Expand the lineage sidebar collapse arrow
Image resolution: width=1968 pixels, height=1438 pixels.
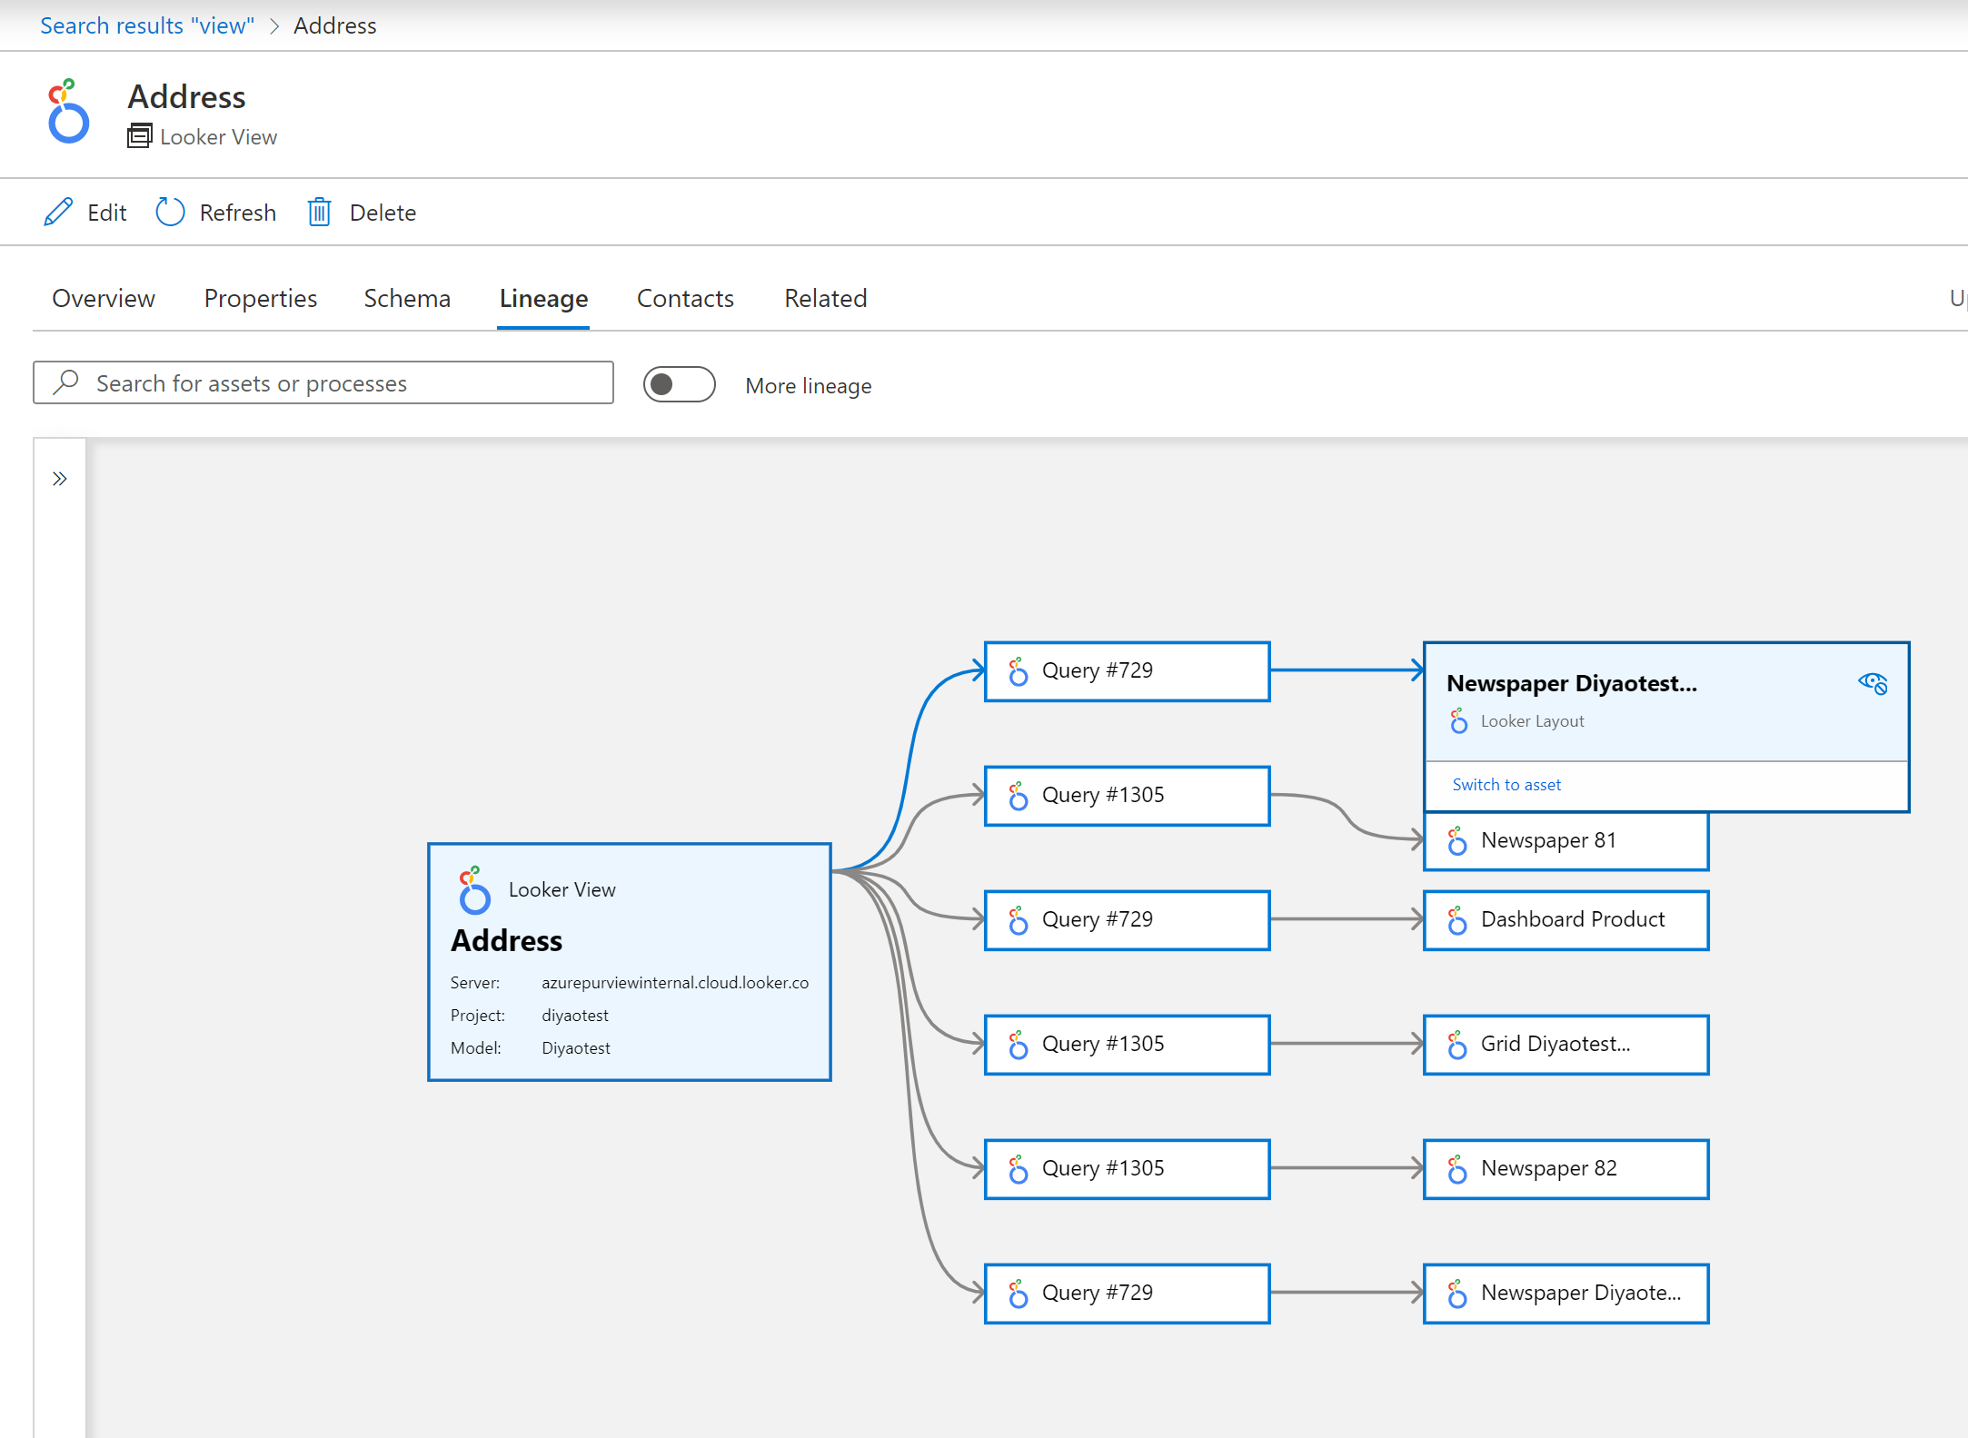click(x=58, y=479)
